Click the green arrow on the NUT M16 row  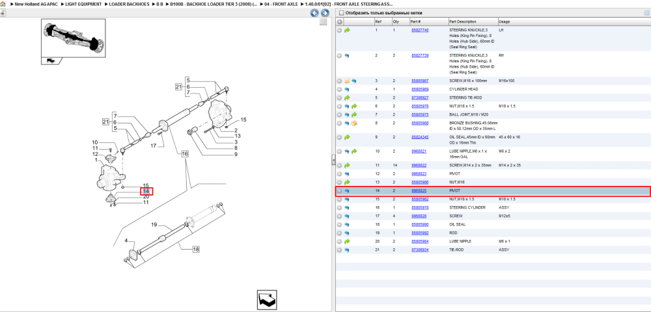point(347,182)
